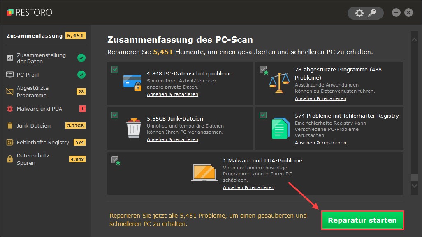
Task: Click the credit card privacy icon
Action: (132, 83)
